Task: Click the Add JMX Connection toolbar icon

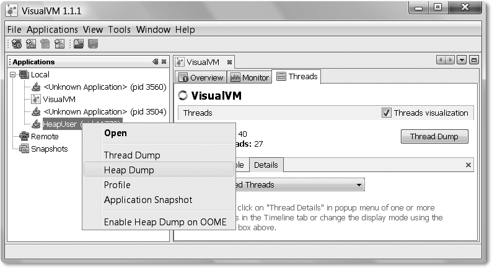Action: click(31, 44)
